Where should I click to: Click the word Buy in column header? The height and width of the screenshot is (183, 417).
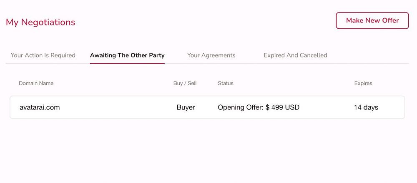click(x=178, y=83)
